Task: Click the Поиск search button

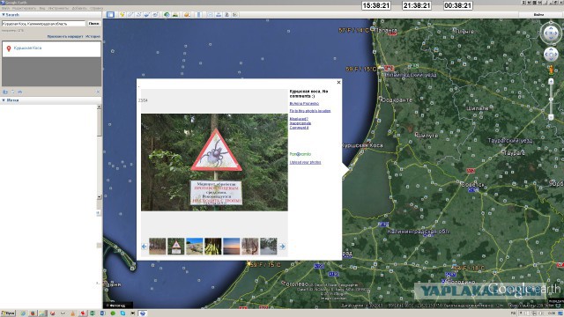Action: 94,24
